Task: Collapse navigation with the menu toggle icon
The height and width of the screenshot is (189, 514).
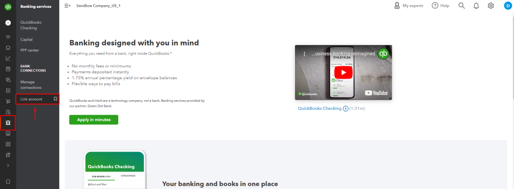Action: point(67,6)
